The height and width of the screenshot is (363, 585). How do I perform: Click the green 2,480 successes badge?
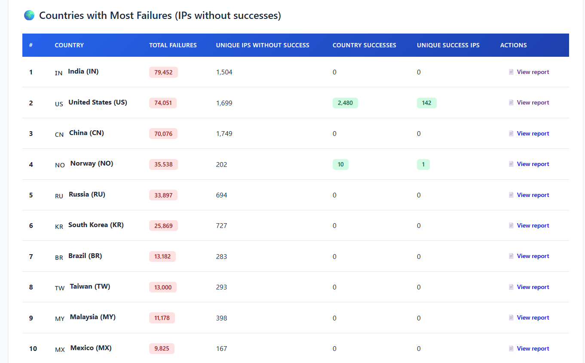tap(345, 103)
